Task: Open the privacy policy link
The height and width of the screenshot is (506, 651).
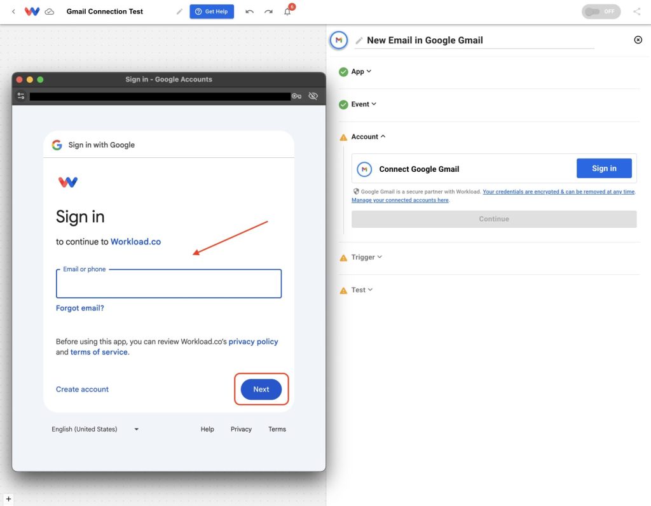Action: click(x=253, y=341)
